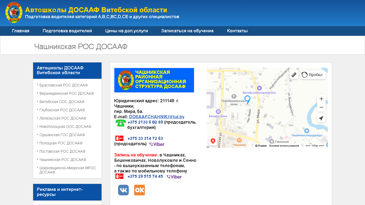Zoom in the map with plus button
Screen dimensions: 365x205
[x=321, y=99]
